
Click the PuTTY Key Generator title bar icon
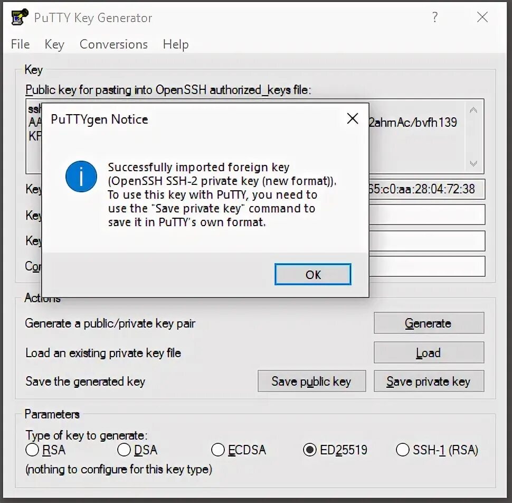point(19,17)
